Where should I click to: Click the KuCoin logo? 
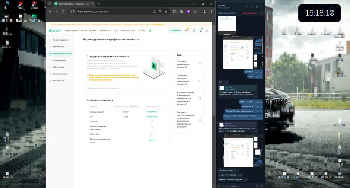click(55, 31)
